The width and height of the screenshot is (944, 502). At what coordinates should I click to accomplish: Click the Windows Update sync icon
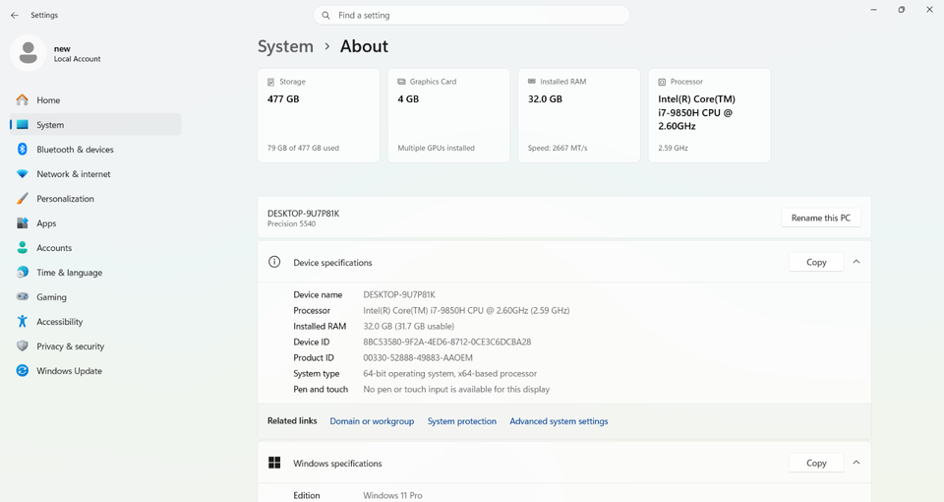pos(22,371)
